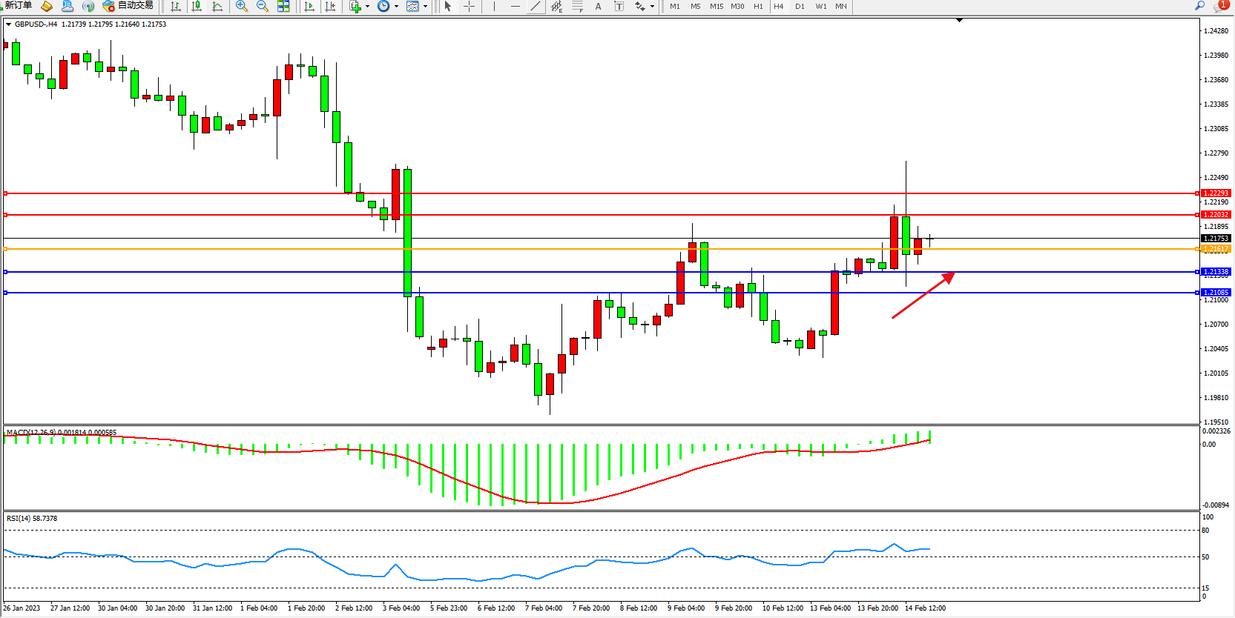Switch to the D1 timeframe
This screenshot has height=618, width=1235.
coord(800,6)
